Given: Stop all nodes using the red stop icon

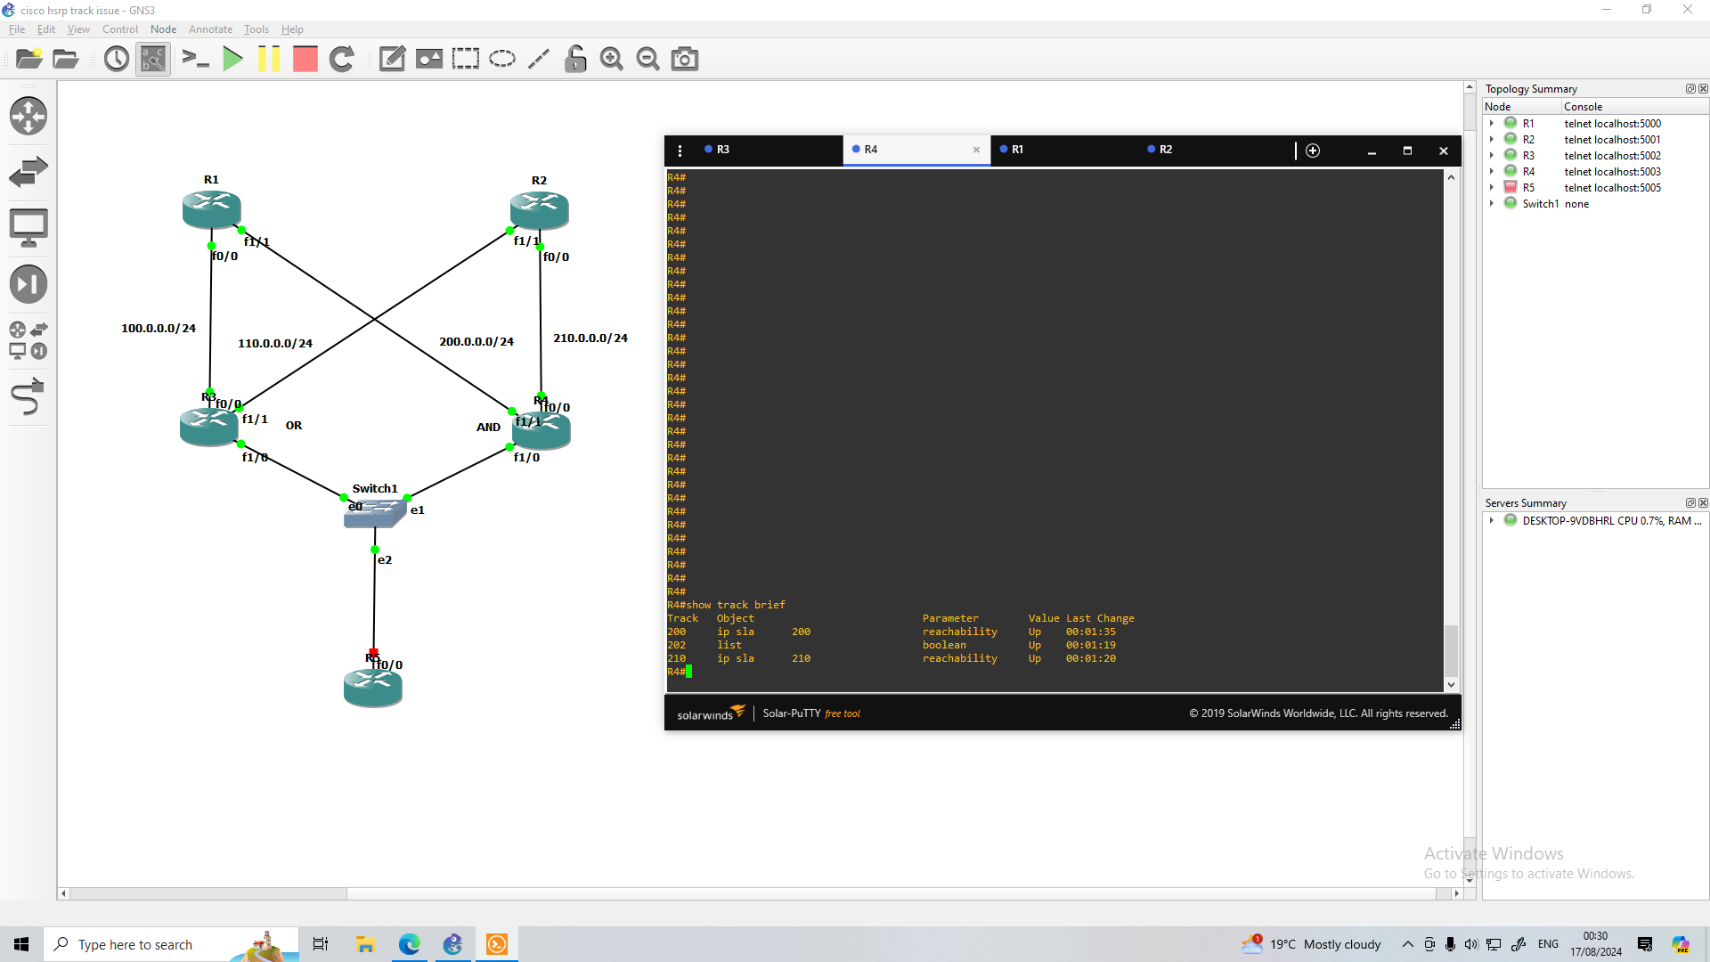Looking at the screenshot, I should pos(305,59).
